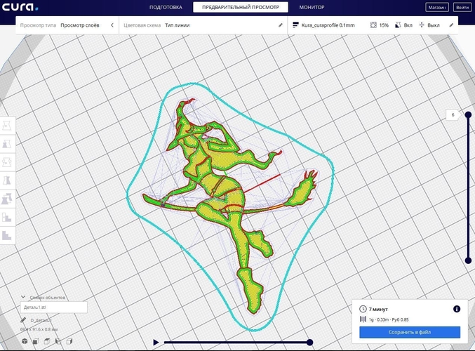This screenshot has height=351, width=475.
Task: Switch to right side view cube icon
Action: pos(69,341)
